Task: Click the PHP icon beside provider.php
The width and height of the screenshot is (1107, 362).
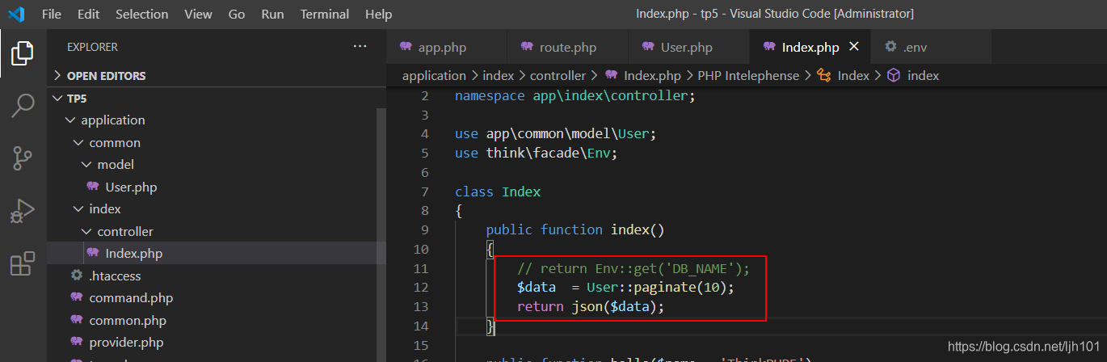Action: (x=78, y=342)
